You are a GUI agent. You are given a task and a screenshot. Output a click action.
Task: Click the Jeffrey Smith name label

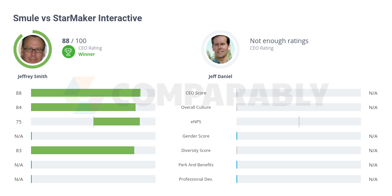click(x=32, y=76)
